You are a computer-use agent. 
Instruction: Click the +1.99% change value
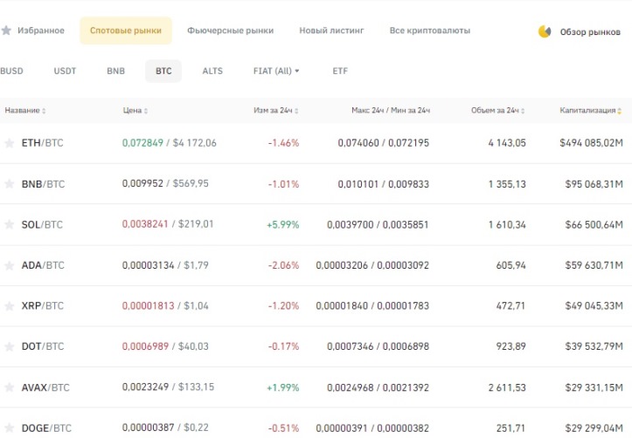[283, 387]
